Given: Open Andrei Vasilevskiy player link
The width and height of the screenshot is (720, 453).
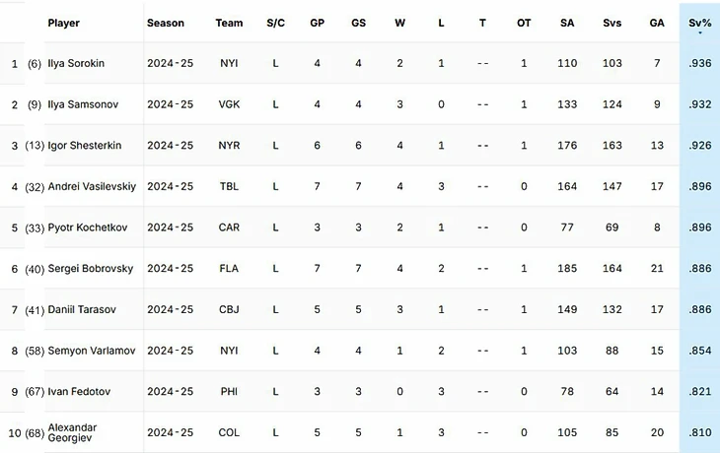Looking at the screenshot, I should (x=92, y=186).
